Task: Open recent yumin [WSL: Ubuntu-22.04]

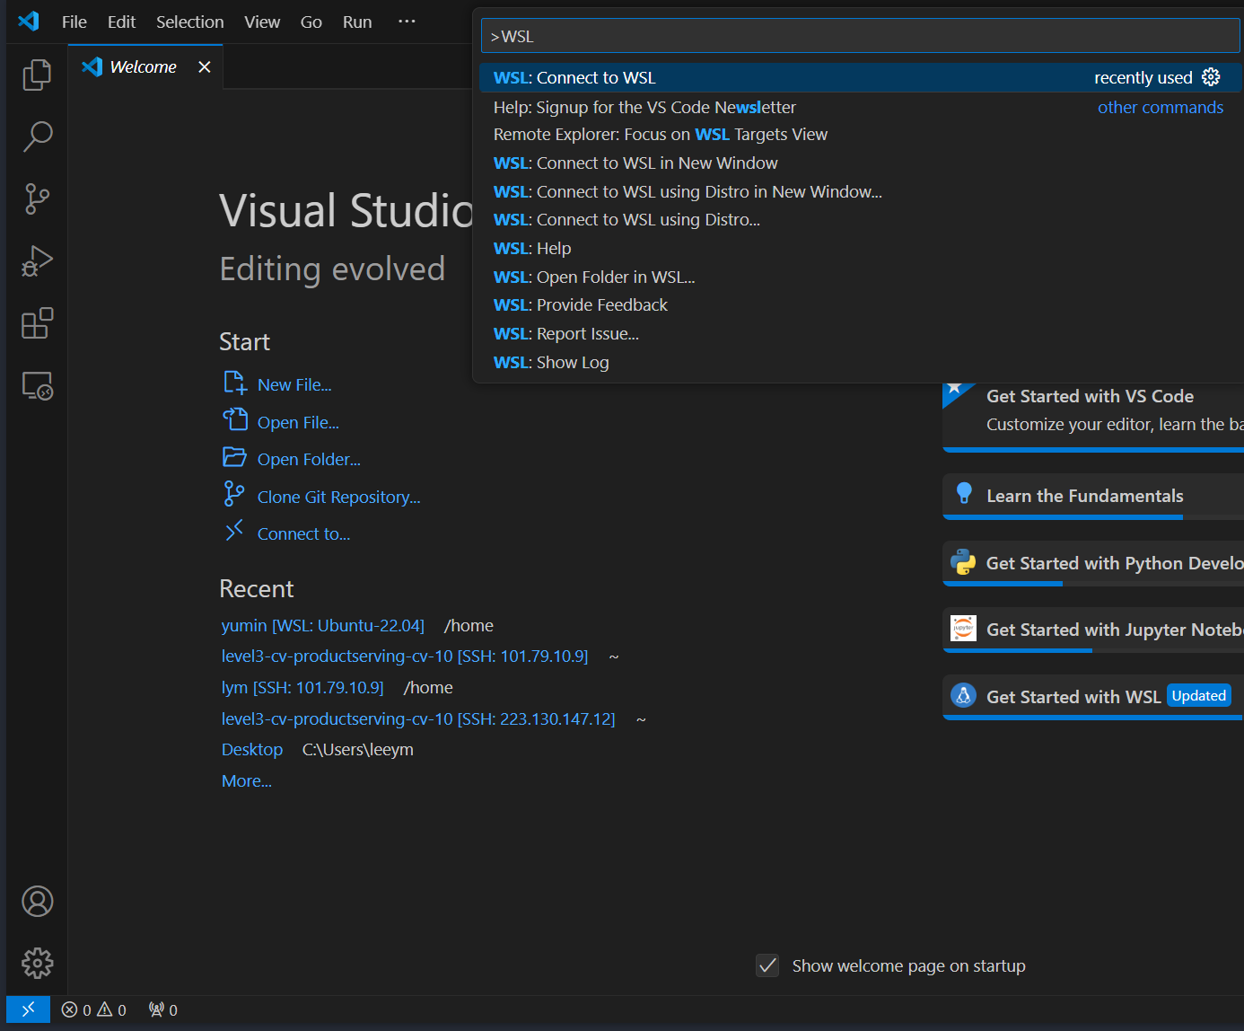Action: [x=323, y=625]
